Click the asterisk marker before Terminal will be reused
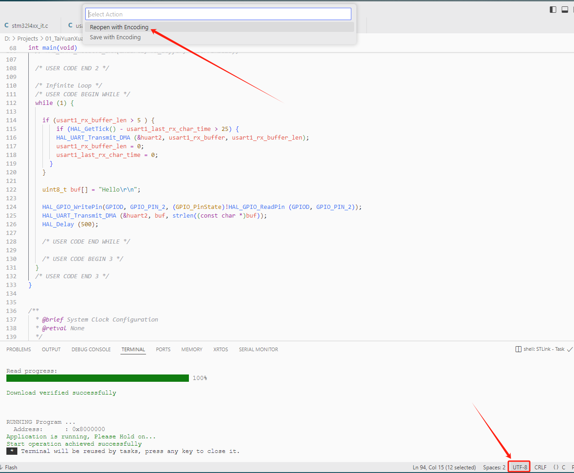574x473 pixels. pyautogui.click(x=12, y=451)
